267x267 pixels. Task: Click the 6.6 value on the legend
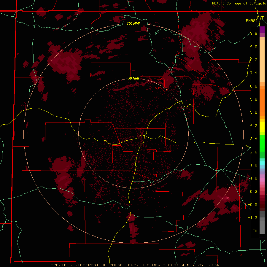point(254,86)
